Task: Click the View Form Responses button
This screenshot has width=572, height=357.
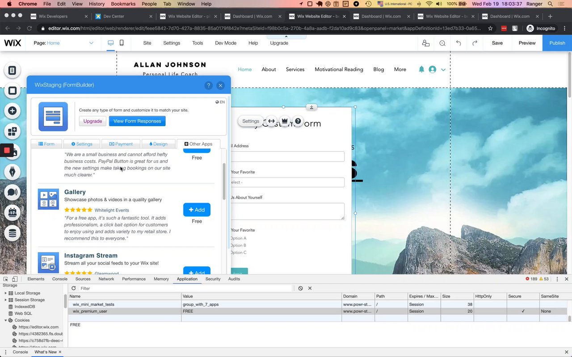Action: [137, 121]
